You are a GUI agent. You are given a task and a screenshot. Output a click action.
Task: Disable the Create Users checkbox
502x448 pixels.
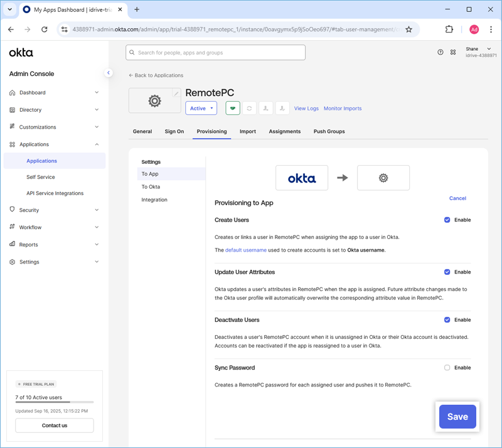[x=447, y=220]
